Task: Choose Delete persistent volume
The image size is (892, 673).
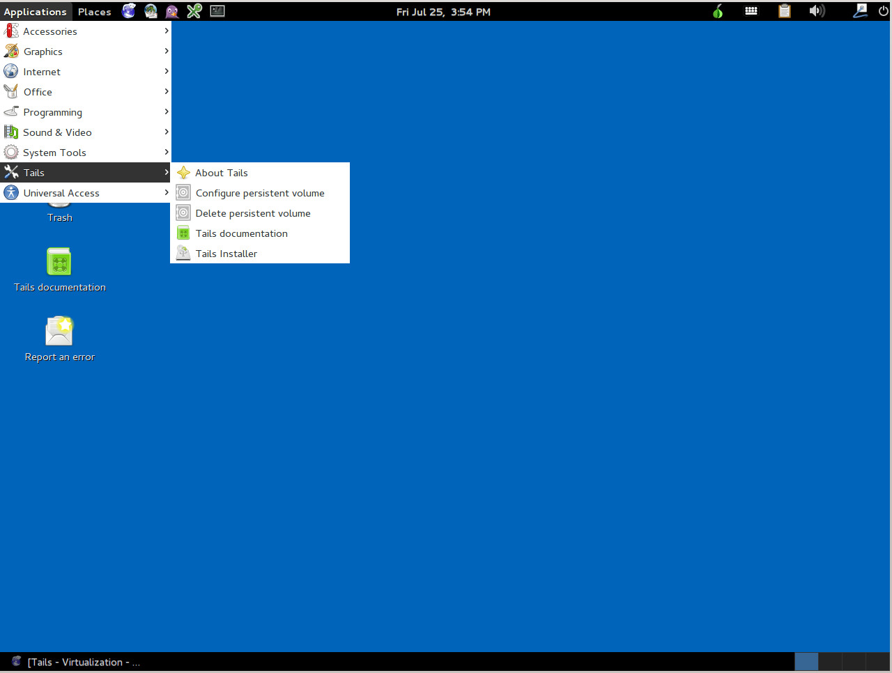Action: pos(260,213)
